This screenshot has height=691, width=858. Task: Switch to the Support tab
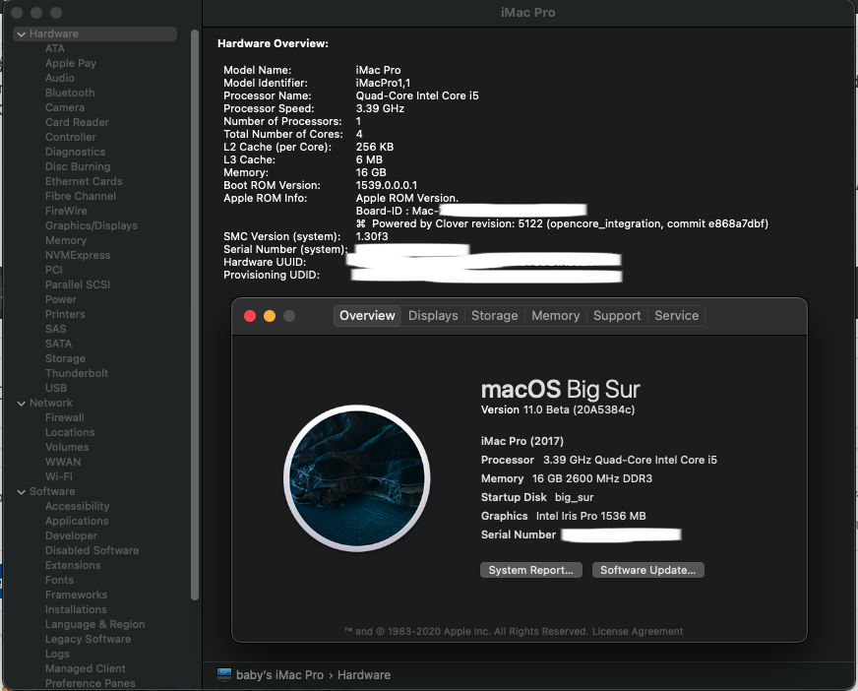point(617,316)
